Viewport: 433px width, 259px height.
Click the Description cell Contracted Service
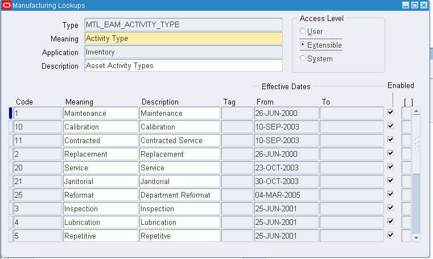point(180,140)
